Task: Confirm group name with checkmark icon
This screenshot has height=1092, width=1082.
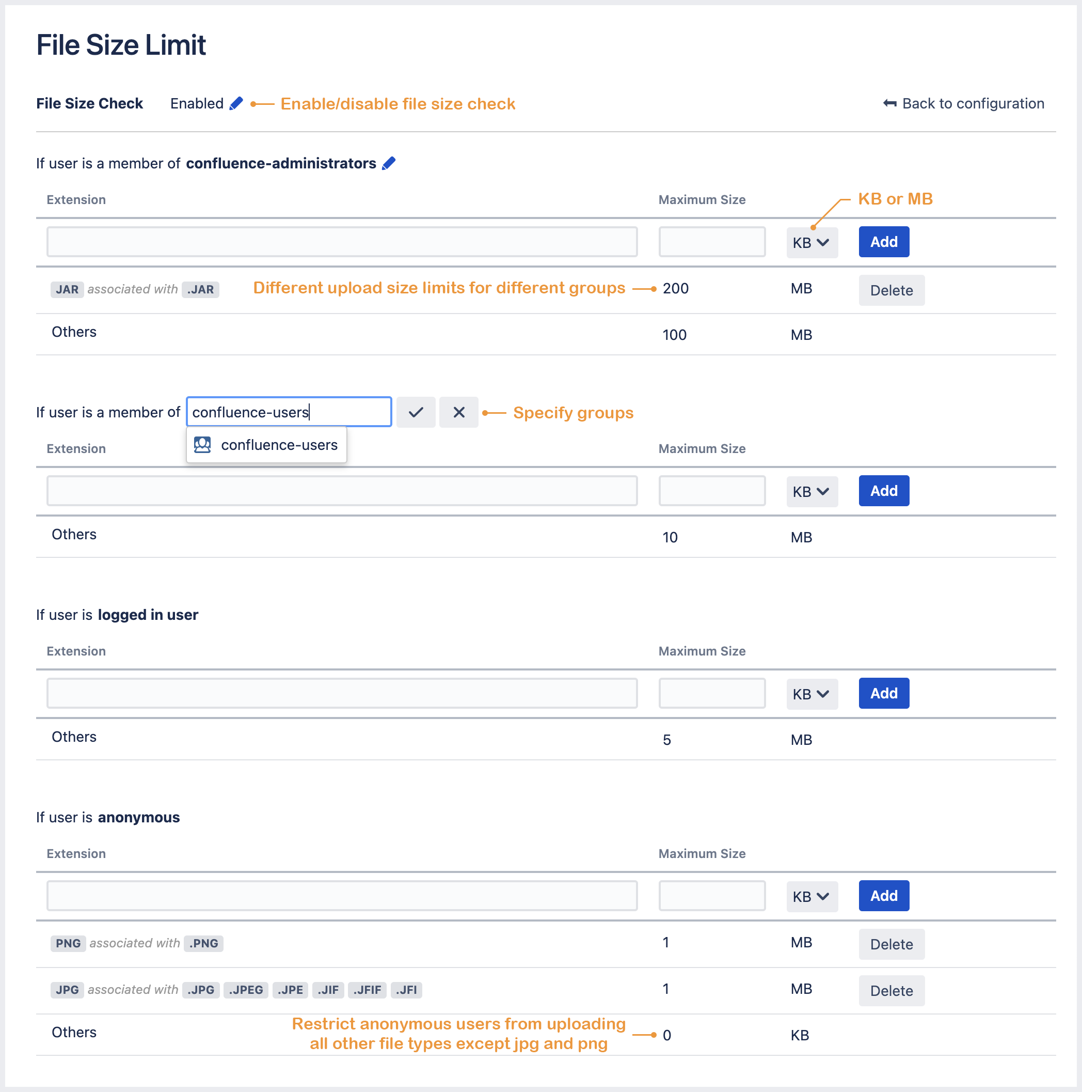Action: coord(416,412)
